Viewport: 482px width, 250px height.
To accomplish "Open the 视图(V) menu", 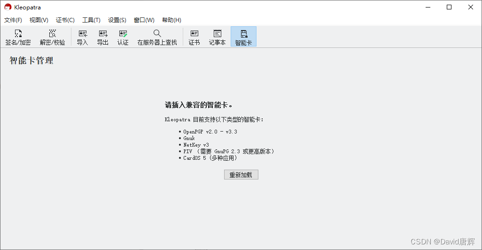I will (39, 20).
